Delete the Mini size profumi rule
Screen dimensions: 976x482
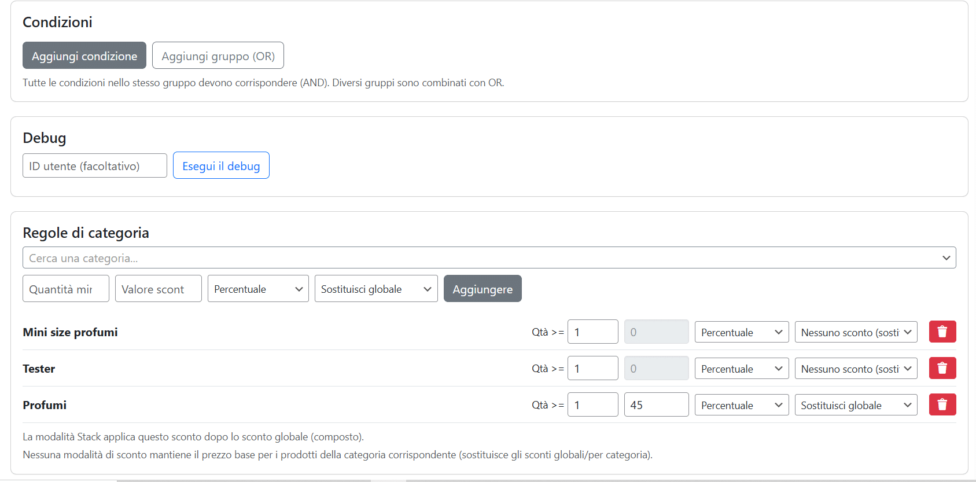point(942,332)
